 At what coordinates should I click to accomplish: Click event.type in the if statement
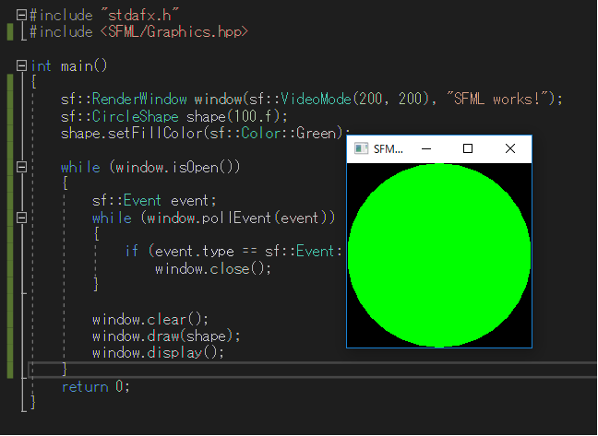tap(195, 252)
